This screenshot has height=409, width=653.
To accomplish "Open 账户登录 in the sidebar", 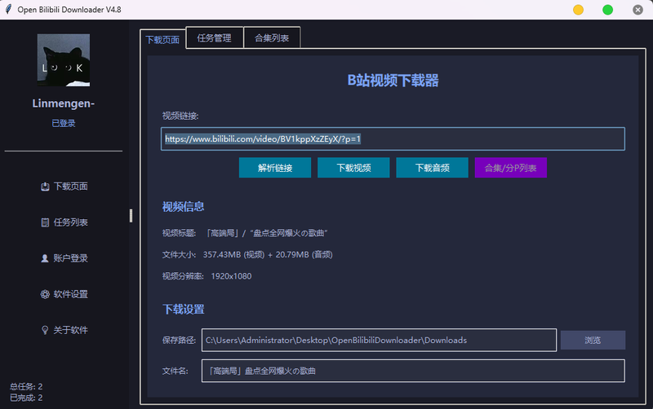I will click(x=64, y=258).
